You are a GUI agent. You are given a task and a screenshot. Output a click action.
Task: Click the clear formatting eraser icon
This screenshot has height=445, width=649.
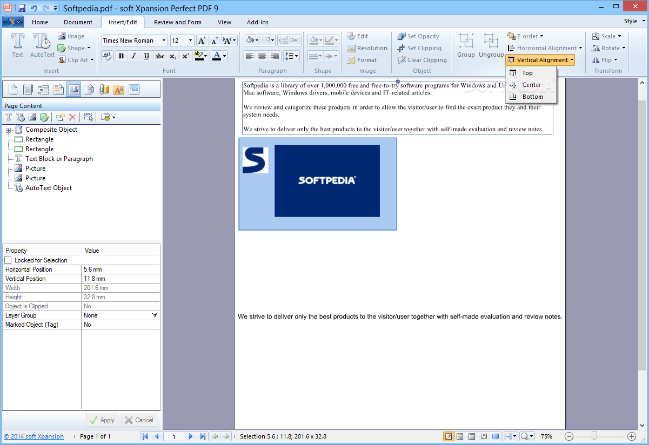tap(107, 56)
